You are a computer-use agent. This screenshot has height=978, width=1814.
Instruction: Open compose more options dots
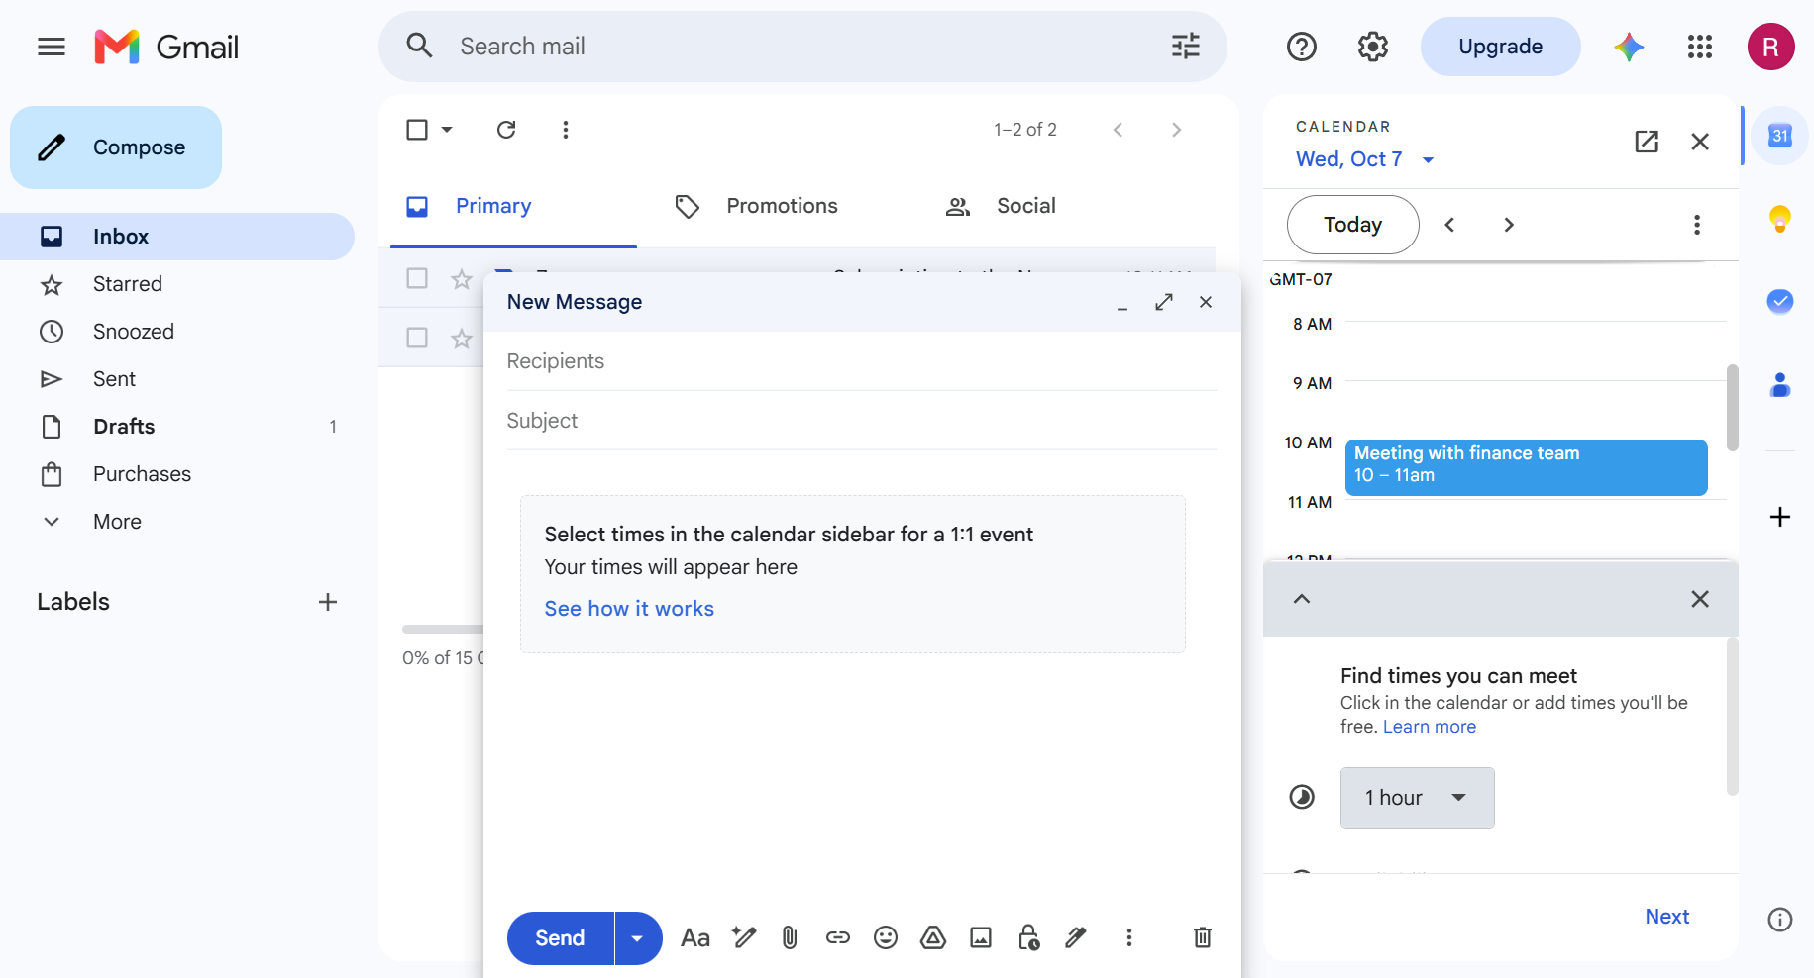tap(1129, 937)
